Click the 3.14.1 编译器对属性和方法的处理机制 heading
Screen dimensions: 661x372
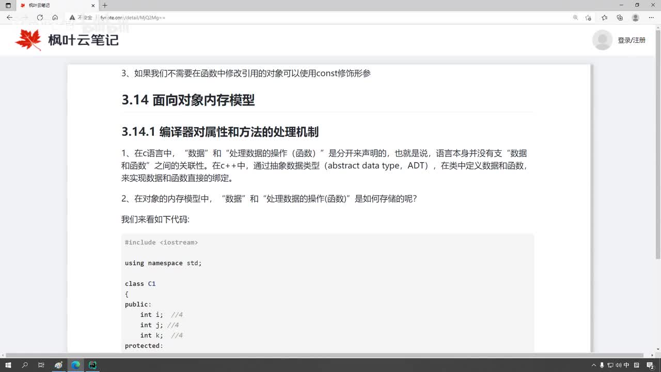click(x=220, y=132)
